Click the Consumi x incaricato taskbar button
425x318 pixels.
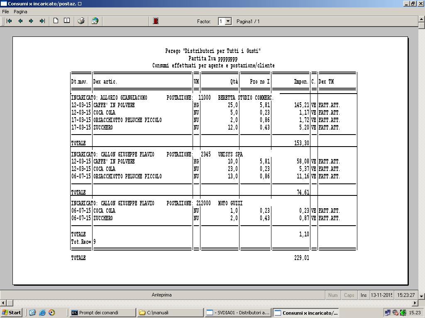coord(306,313)
